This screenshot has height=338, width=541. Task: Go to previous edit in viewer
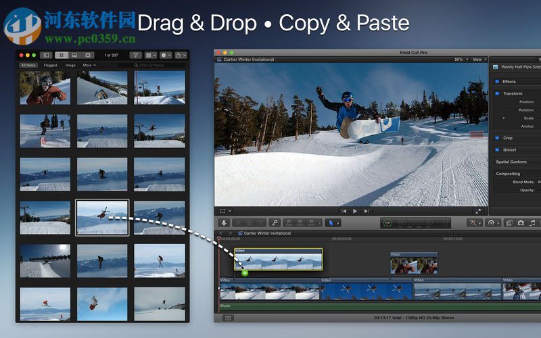tap(344, 211)
